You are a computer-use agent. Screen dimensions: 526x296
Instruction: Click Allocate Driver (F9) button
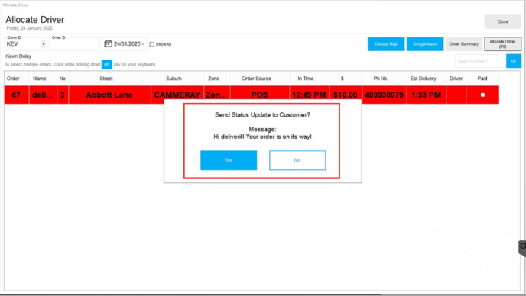pyautogui.click(x=502, y=43)
